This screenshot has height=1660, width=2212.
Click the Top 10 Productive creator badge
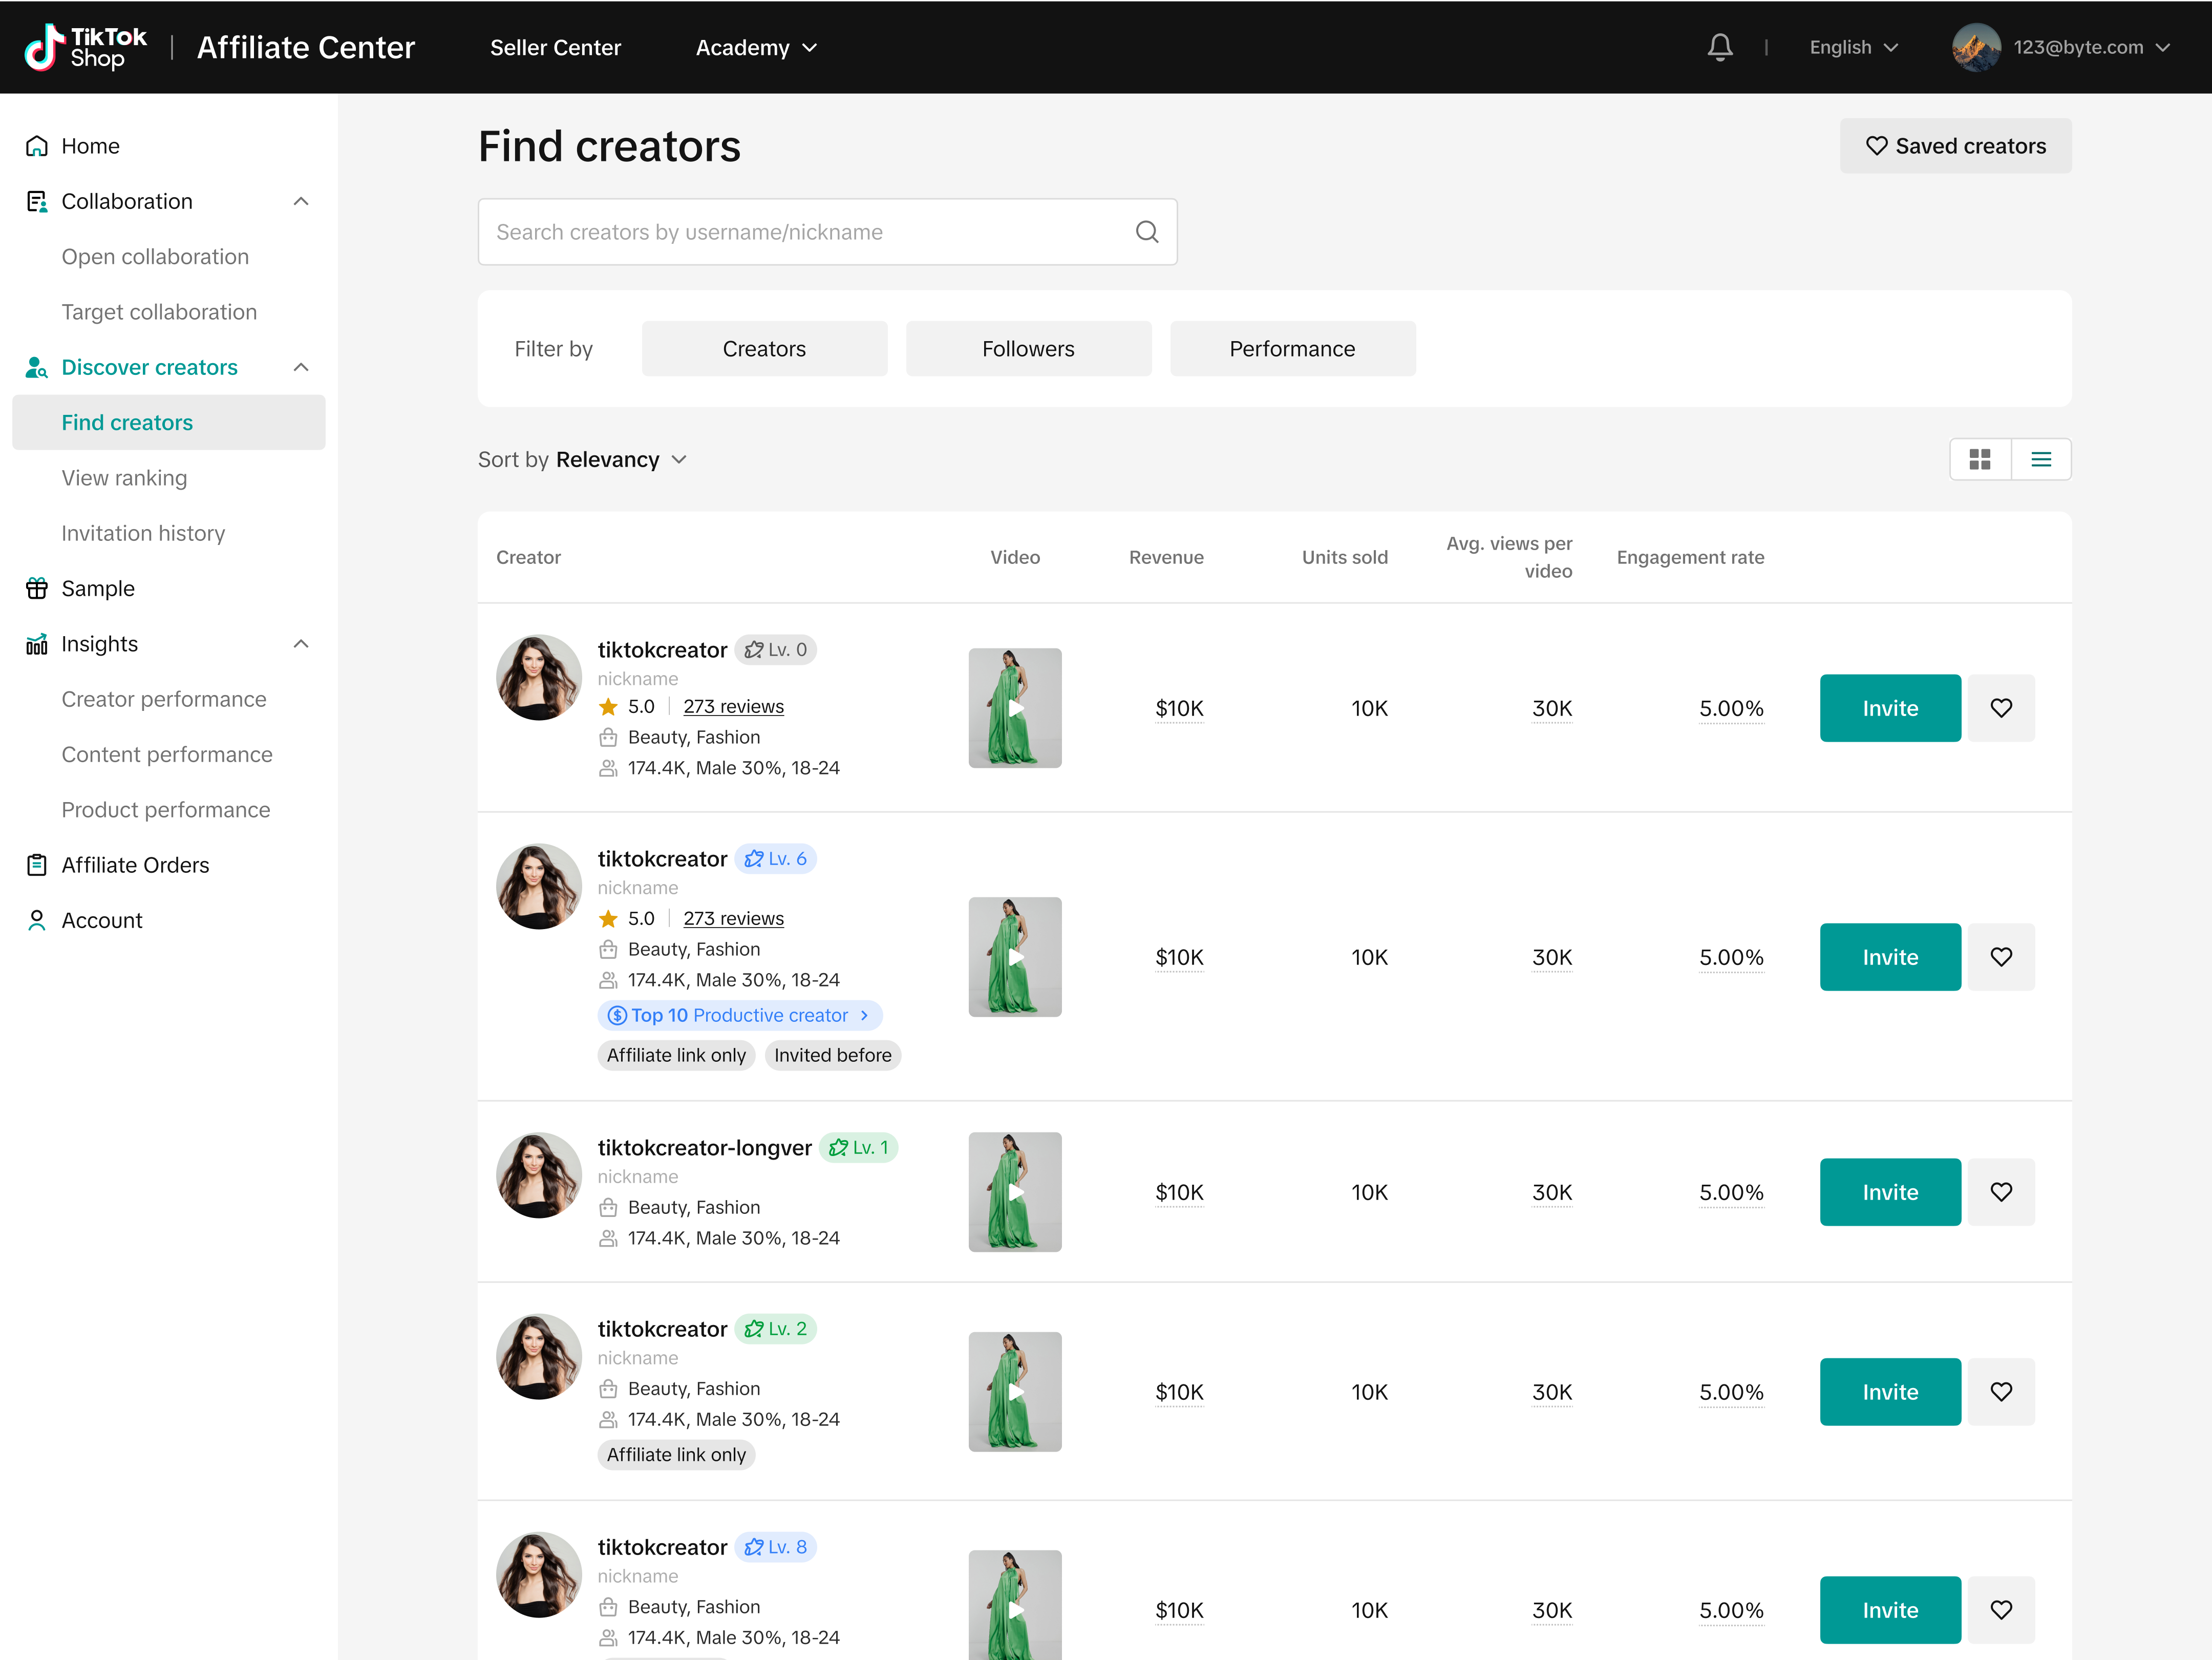(739, 1015)
